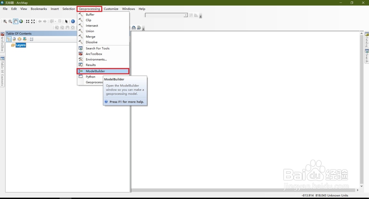Open the Windows menu
The image size is (369, 199).
128,9
